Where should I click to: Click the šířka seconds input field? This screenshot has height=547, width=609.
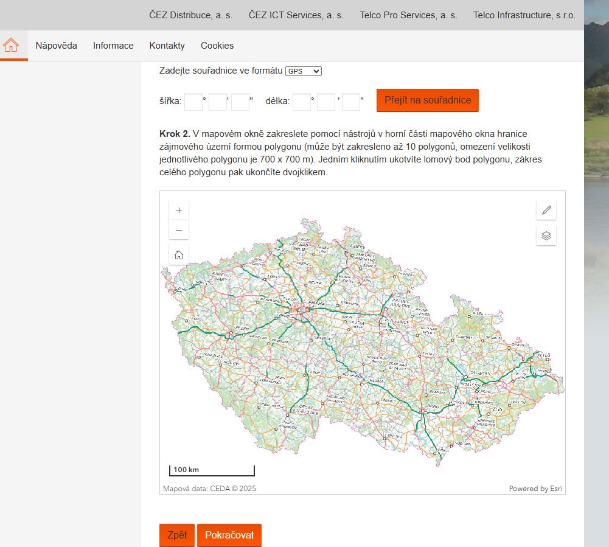click(x=240, y=102)
